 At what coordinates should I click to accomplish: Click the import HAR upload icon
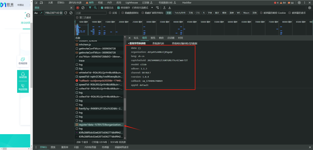(x=164, y=8)
